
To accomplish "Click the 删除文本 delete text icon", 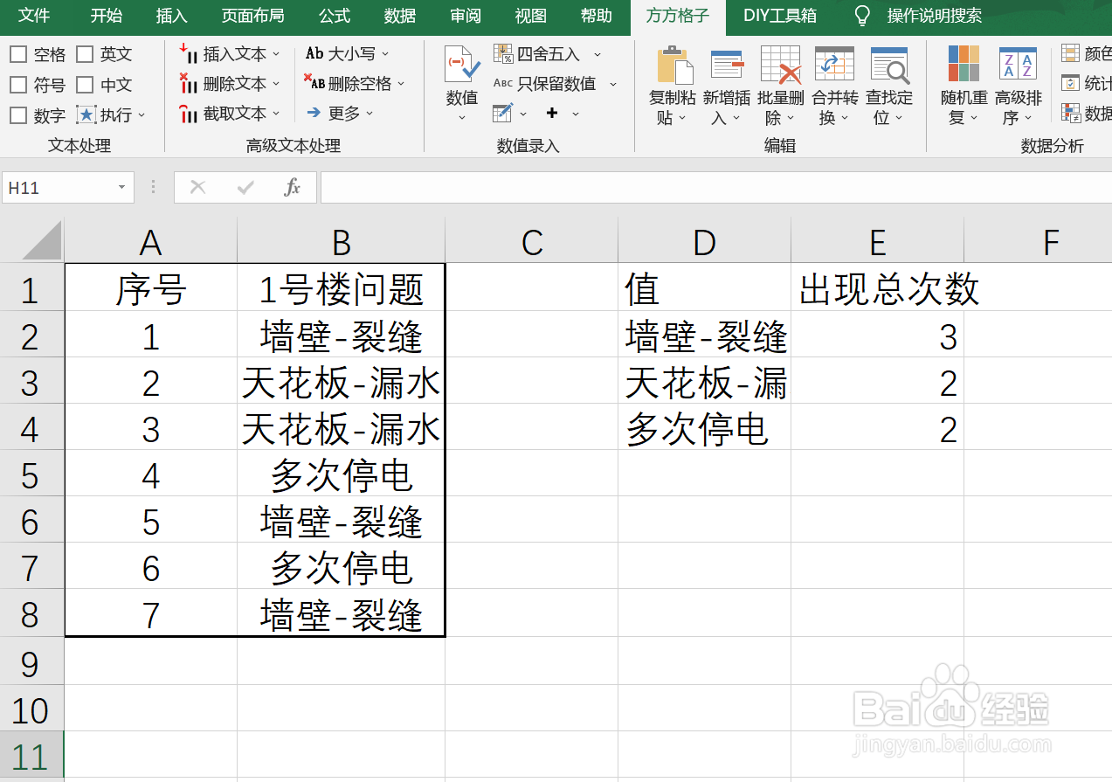I will [189, 83].
